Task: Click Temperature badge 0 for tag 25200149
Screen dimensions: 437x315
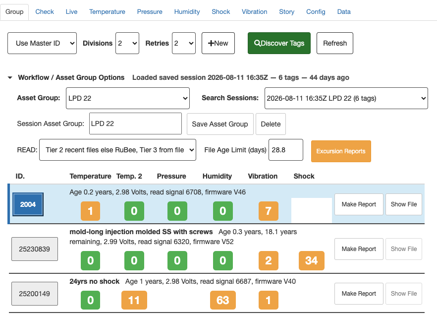Action: (90, 300)
